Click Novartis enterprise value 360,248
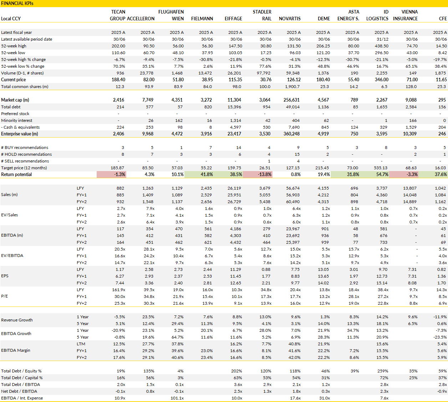Screen dimensions: 448x402 pyautogui.click(x=291, y=134)
